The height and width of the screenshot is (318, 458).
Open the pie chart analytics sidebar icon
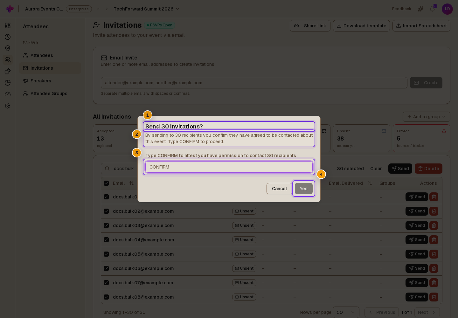pos(8,83)
